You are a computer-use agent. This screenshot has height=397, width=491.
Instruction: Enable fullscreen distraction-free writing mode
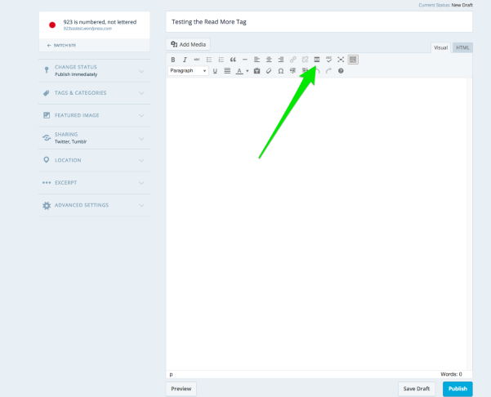tap(341, 60)
